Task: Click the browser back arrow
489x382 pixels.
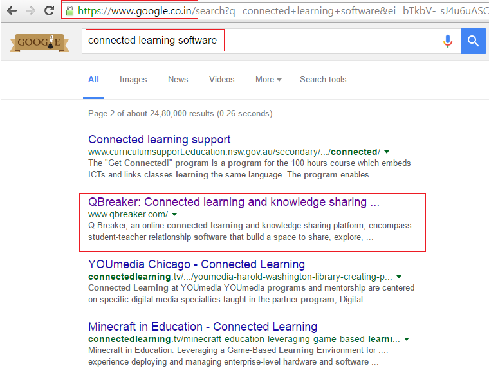Action: [12, 11]
